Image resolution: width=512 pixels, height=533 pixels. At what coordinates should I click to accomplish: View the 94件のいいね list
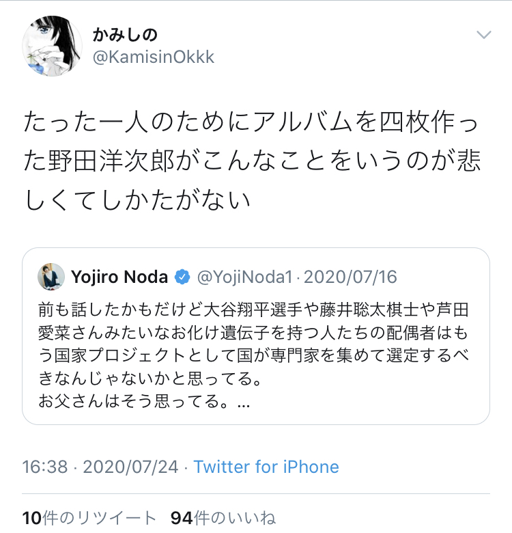click(x=223, y=518)
